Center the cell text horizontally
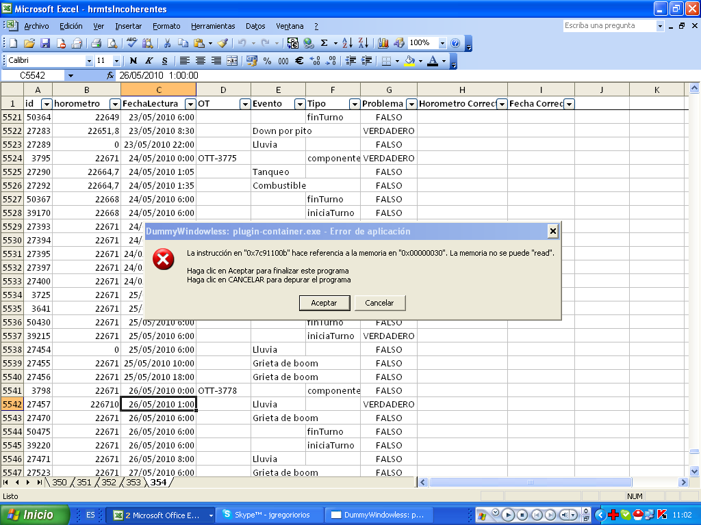The height and width of the screenshot is (525, 701). 201,61
